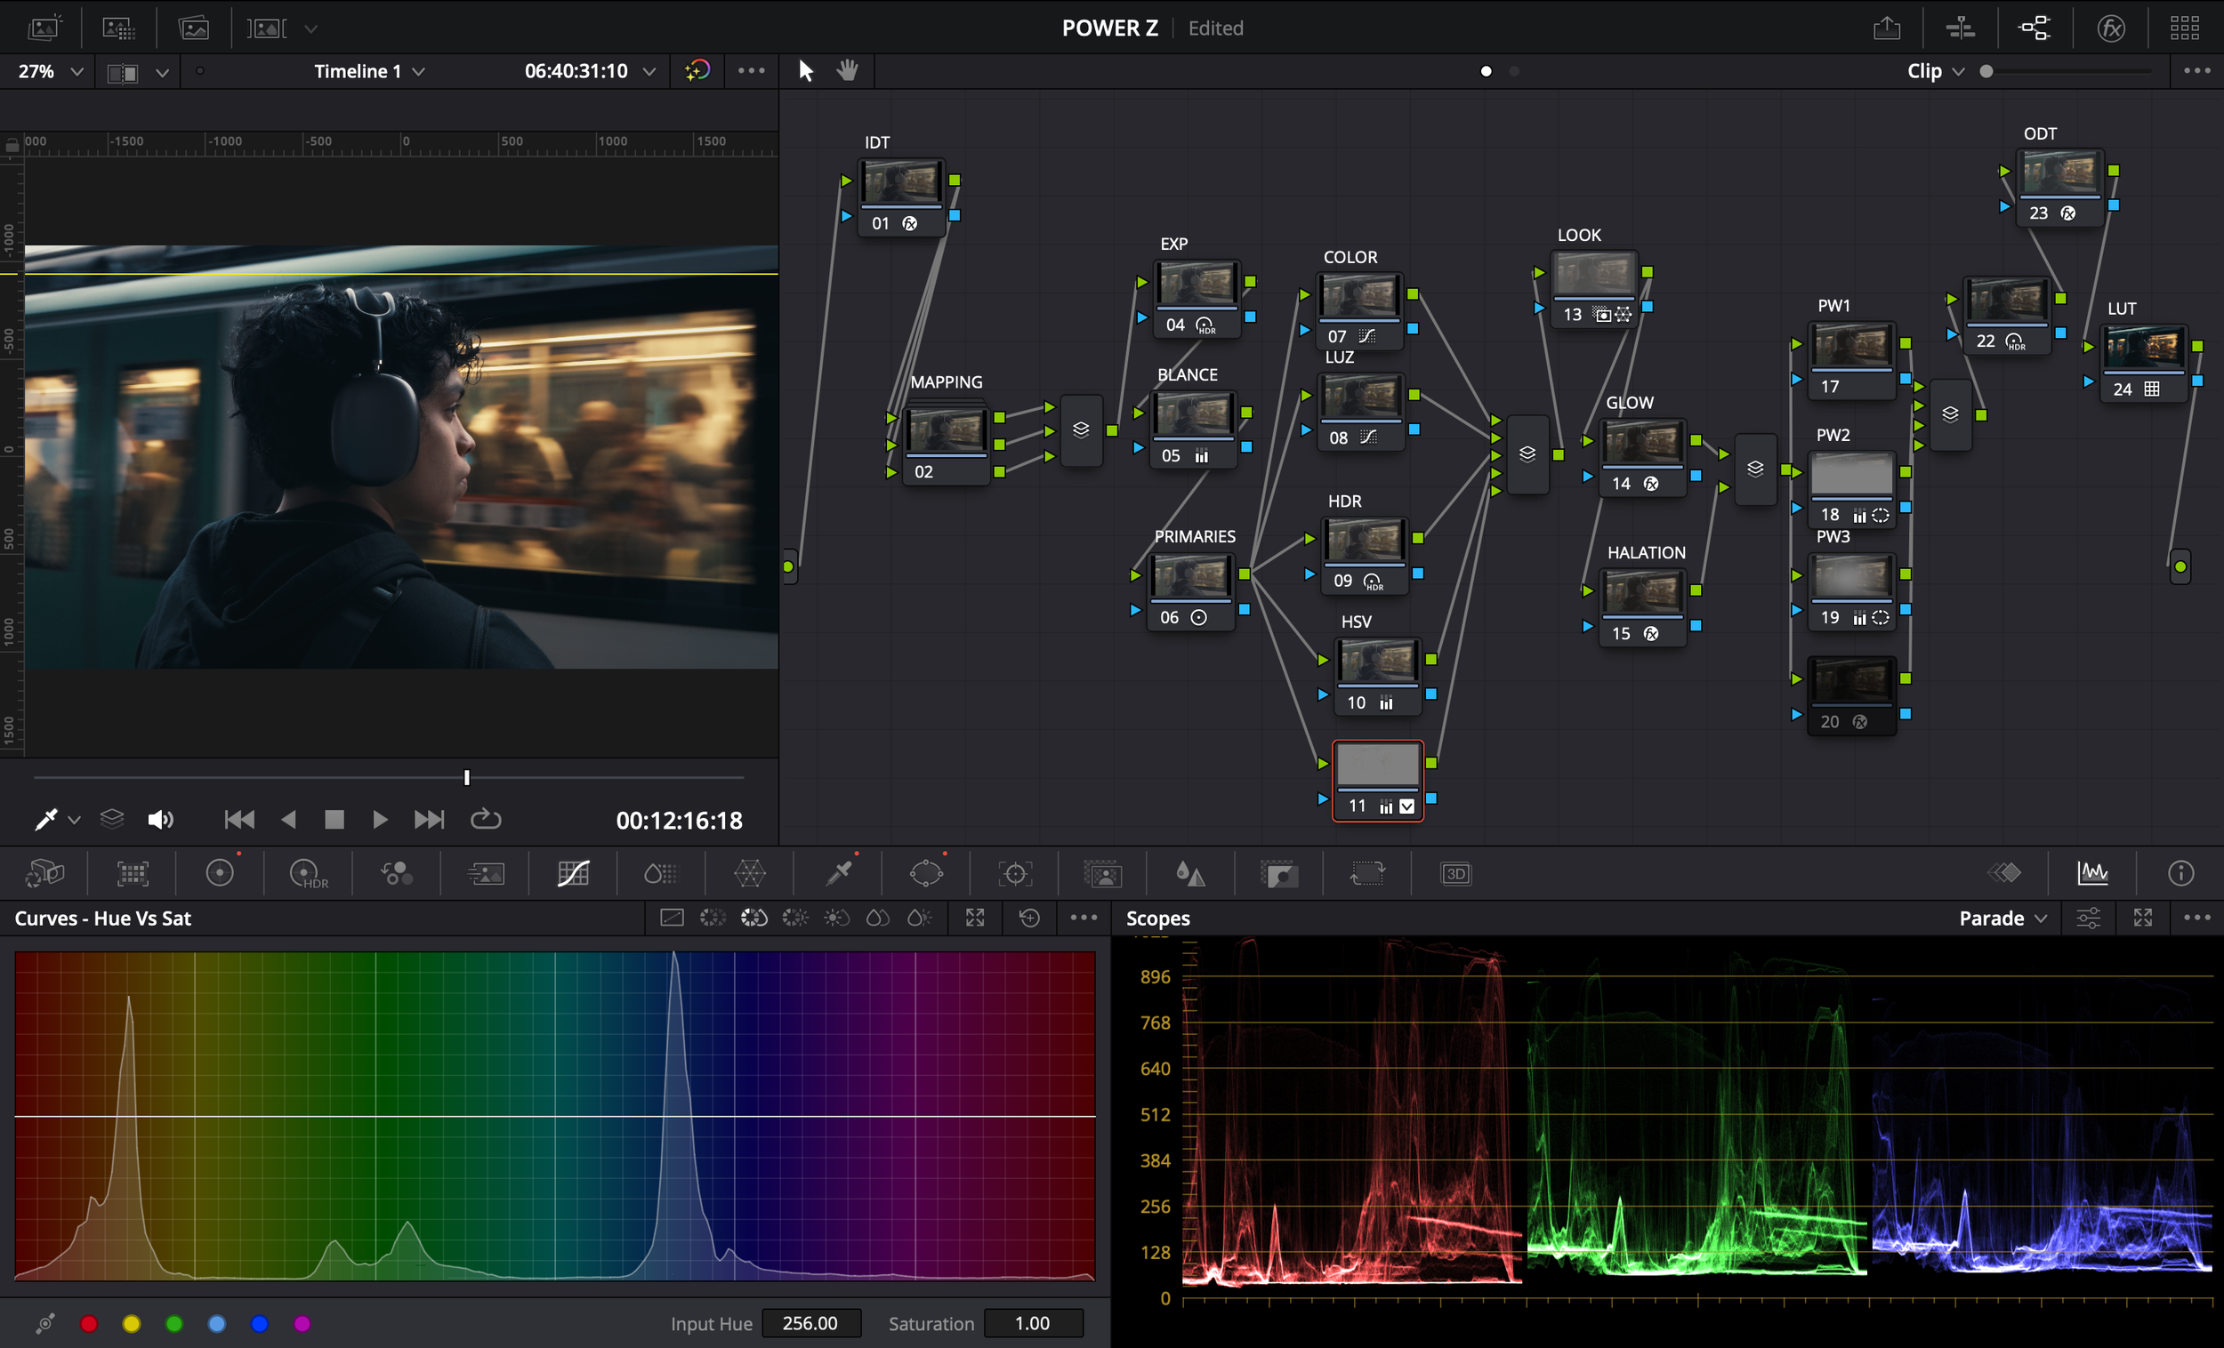2224x1348 pixels.
Task: Open the Camera Raw palette
Action: pos(44,873)
